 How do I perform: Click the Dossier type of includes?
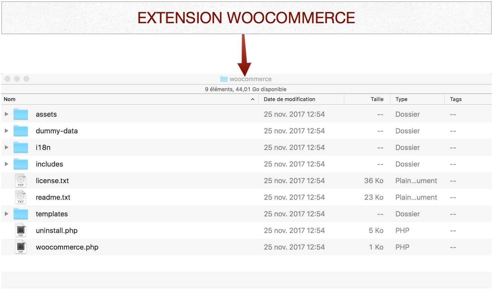coord(408,164)
